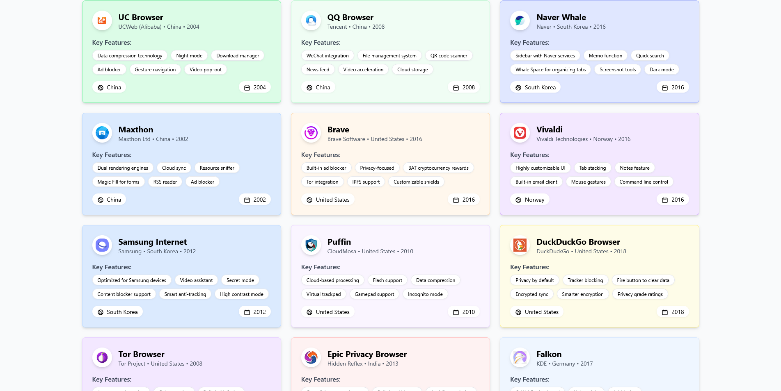Open the Tor Browser onion icon

click(102, 357)
